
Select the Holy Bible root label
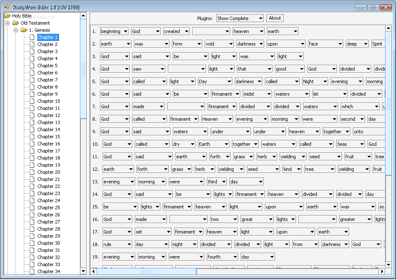(x=22, y=16)
